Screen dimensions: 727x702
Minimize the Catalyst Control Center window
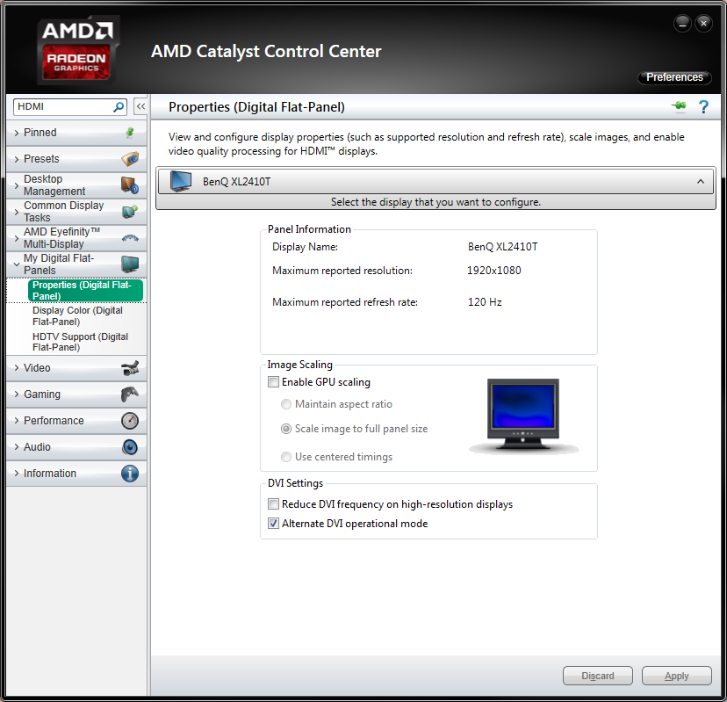tap(682, 23)
